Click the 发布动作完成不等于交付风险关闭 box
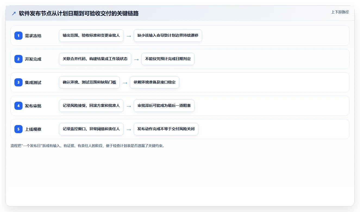The image size is (360, 212). (166, 129)
